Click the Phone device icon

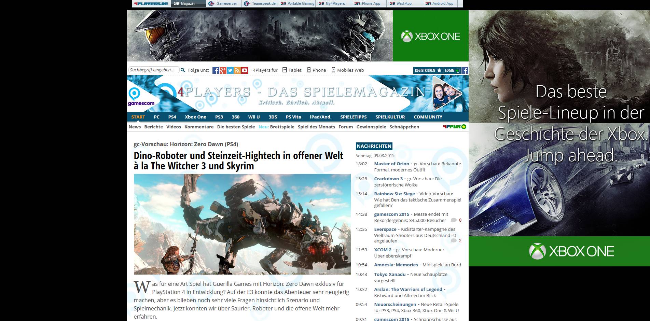pyautogui.click(x=309, y=70)
